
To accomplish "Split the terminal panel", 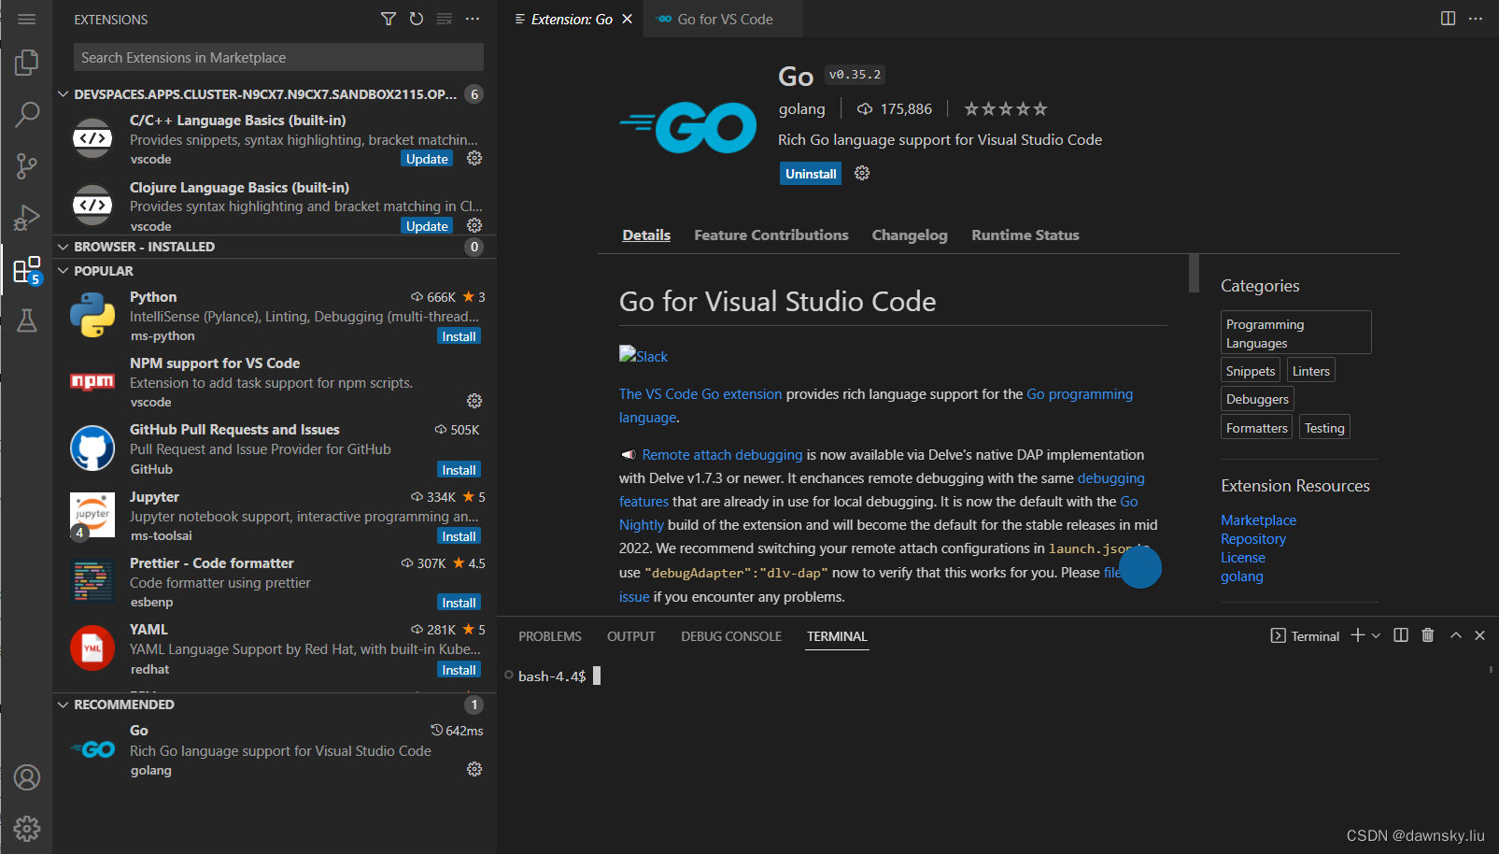I will [1401, 635].
